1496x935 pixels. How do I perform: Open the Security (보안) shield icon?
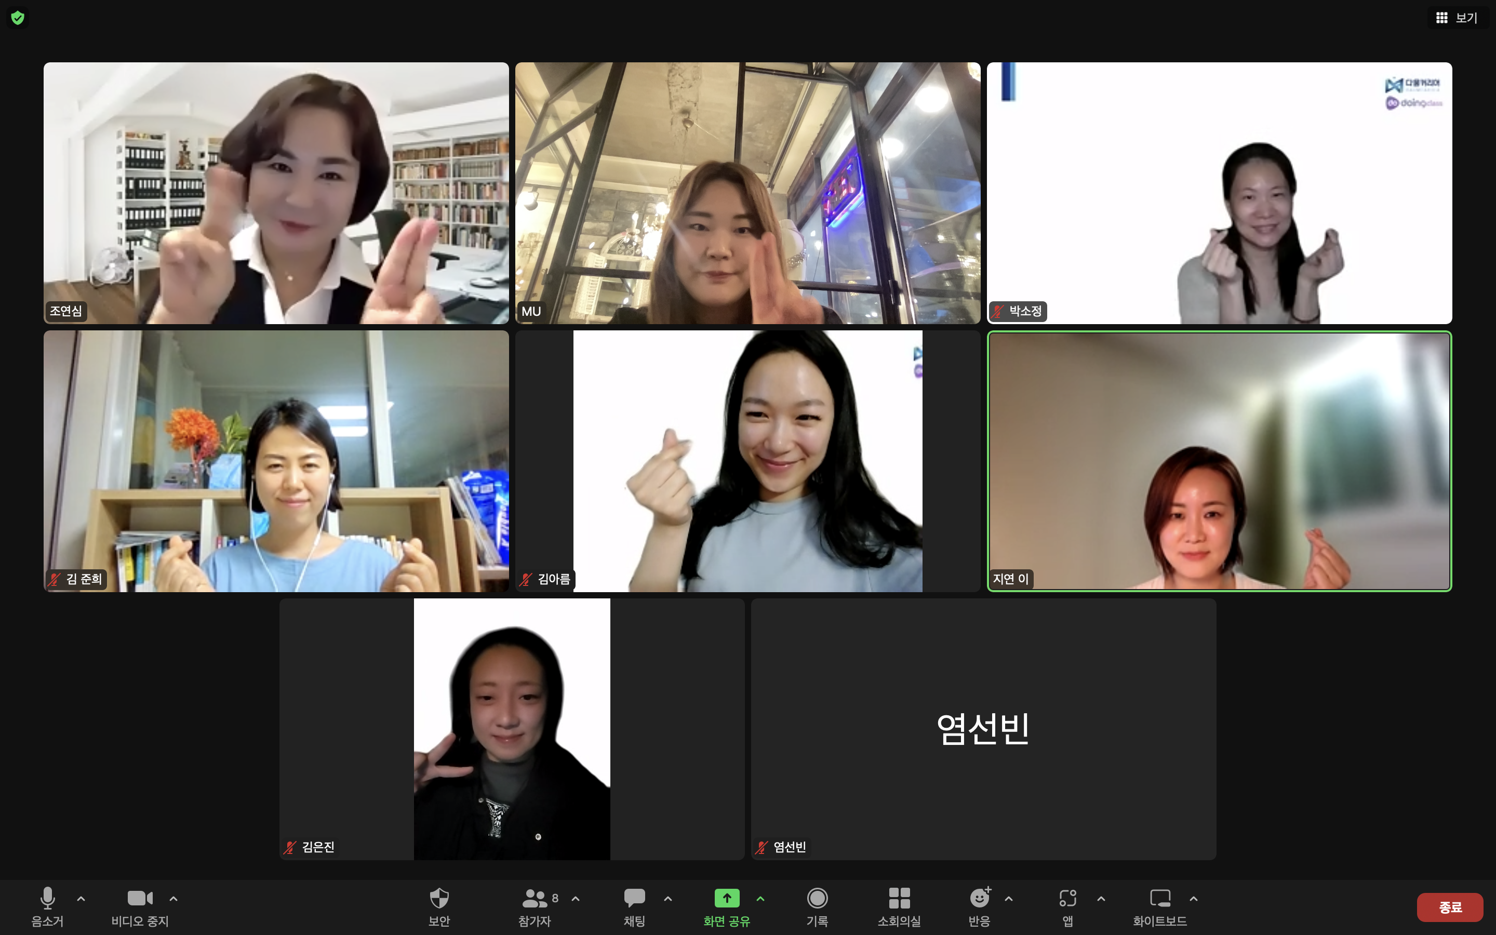pyautogui.click(x=439, y=899)
